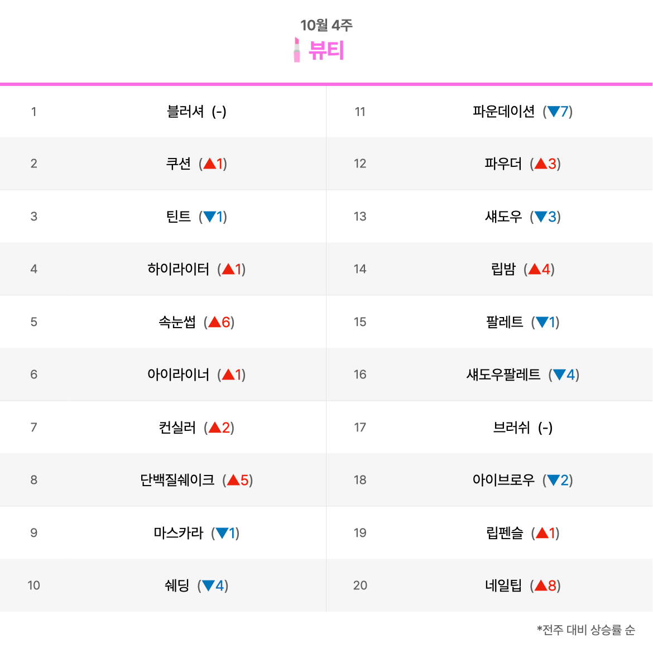Click the blue down arrow next to 틴트
The width and height of the screenshot is (653, 653).
click(x=209, y=217)
